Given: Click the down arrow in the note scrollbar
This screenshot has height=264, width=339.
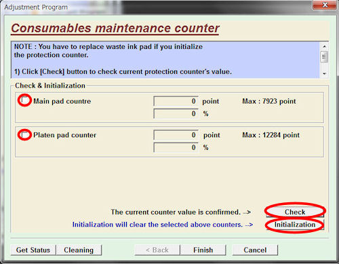Looking at the screenshot, I should 324,74.
